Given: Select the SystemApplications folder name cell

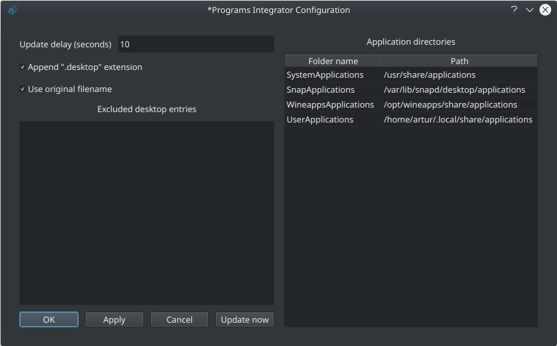Looking at the screenshot, I should tap(333, 75).
